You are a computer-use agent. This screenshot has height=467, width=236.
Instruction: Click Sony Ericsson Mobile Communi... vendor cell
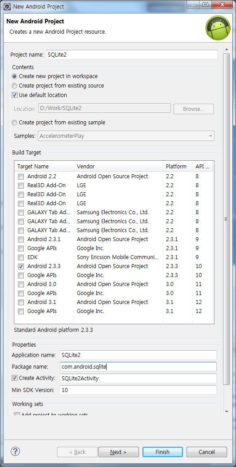point(118,257)
